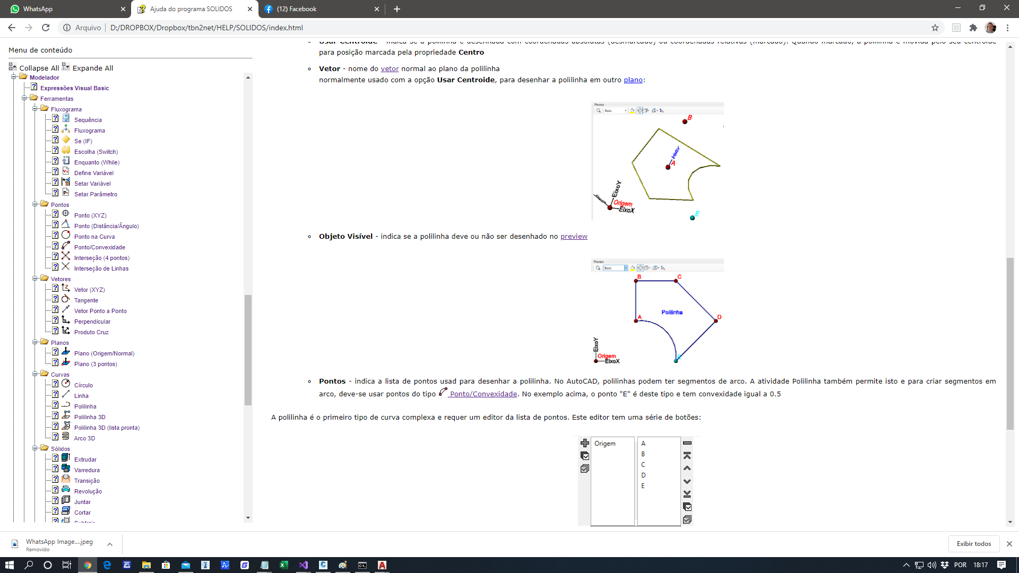This screenshot has width=1019, height=573.
Task: Click the Vetor (XYZ) axis icon
Action: 66,288
